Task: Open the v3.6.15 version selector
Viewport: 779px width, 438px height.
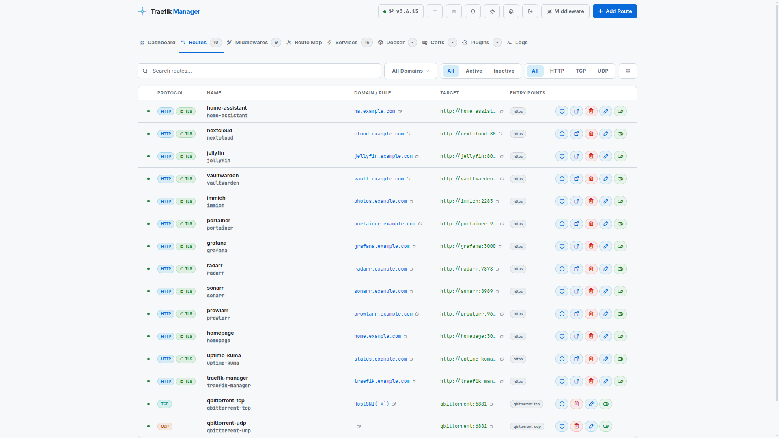Action: (401, 11)
